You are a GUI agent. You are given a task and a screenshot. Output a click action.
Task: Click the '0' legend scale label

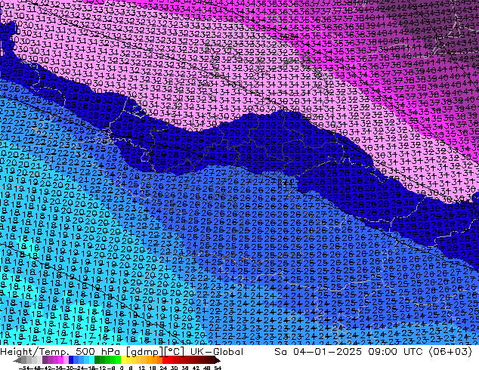122,368
